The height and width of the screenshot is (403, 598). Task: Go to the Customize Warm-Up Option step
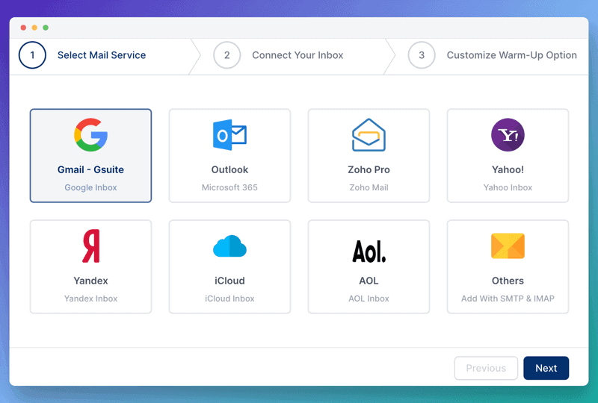click(x=511, y=55)
